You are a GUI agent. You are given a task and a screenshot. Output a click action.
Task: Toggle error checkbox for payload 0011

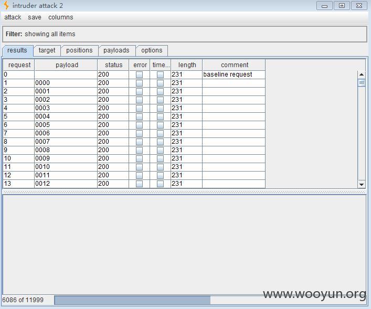point(140,176)
